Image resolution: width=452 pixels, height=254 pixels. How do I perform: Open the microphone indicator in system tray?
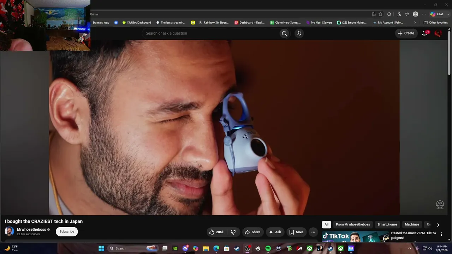(417, 248)
